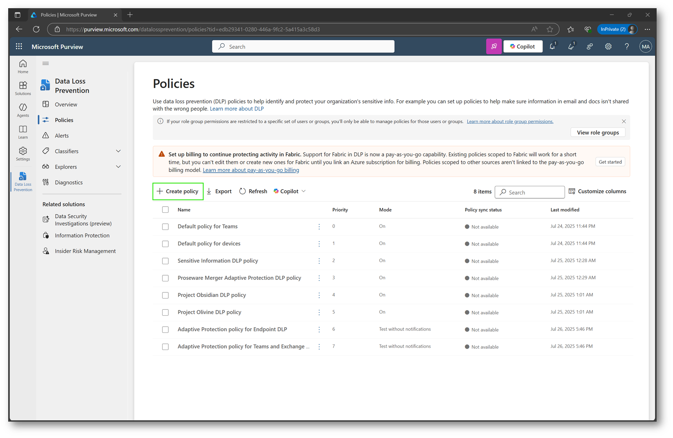The height and width of the screenshot is (438, 673).
Task: Expand Classifiers menu chevron
Action: point(118,151)
